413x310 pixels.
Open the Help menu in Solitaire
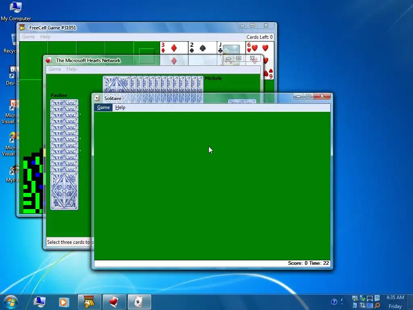tap(120, 107)
